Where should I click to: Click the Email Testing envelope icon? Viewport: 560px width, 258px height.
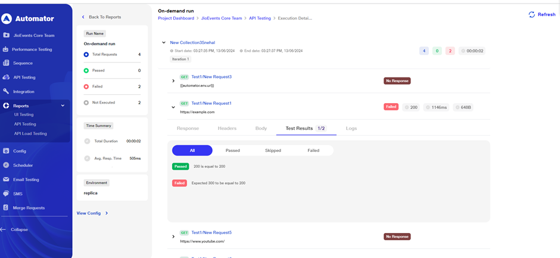click(x=6, y=179)
